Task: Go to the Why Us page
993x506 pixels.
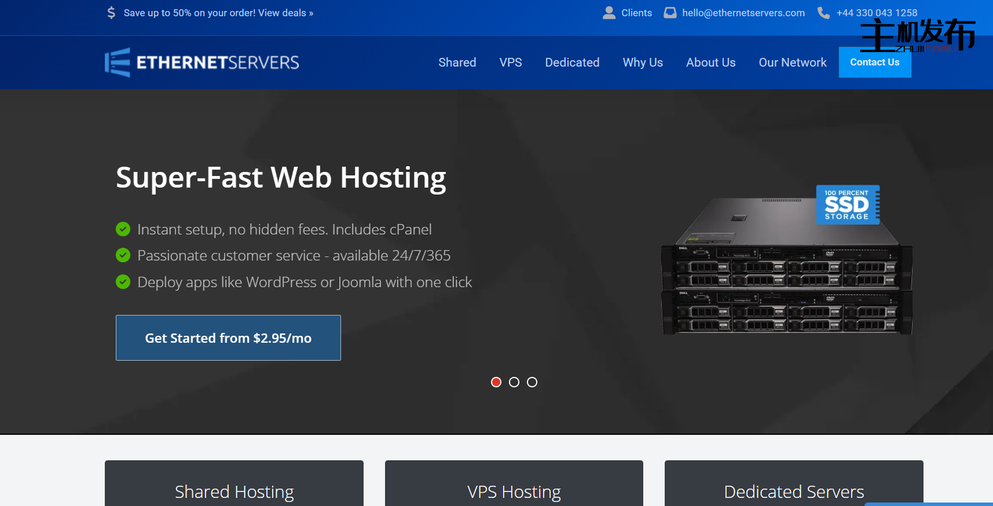Action: (x=643, y=63)
